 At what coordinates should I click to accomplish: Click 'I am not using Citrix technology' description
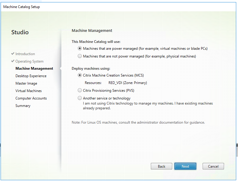[x=148, y=106]
